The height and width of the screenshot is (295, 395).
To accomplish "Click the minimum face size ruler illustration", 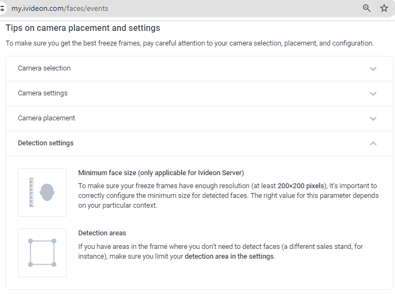I will (x=42, y=193).
